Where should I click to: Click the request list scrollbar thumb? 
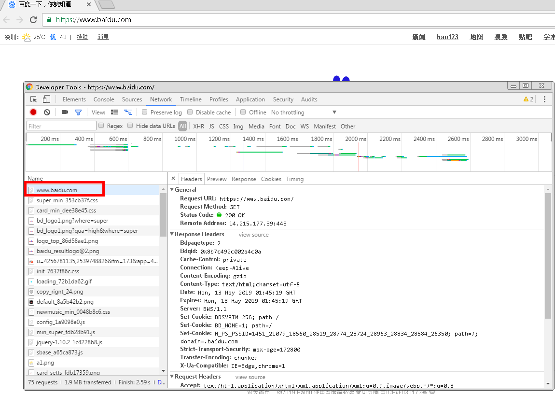tap(163, 214)
